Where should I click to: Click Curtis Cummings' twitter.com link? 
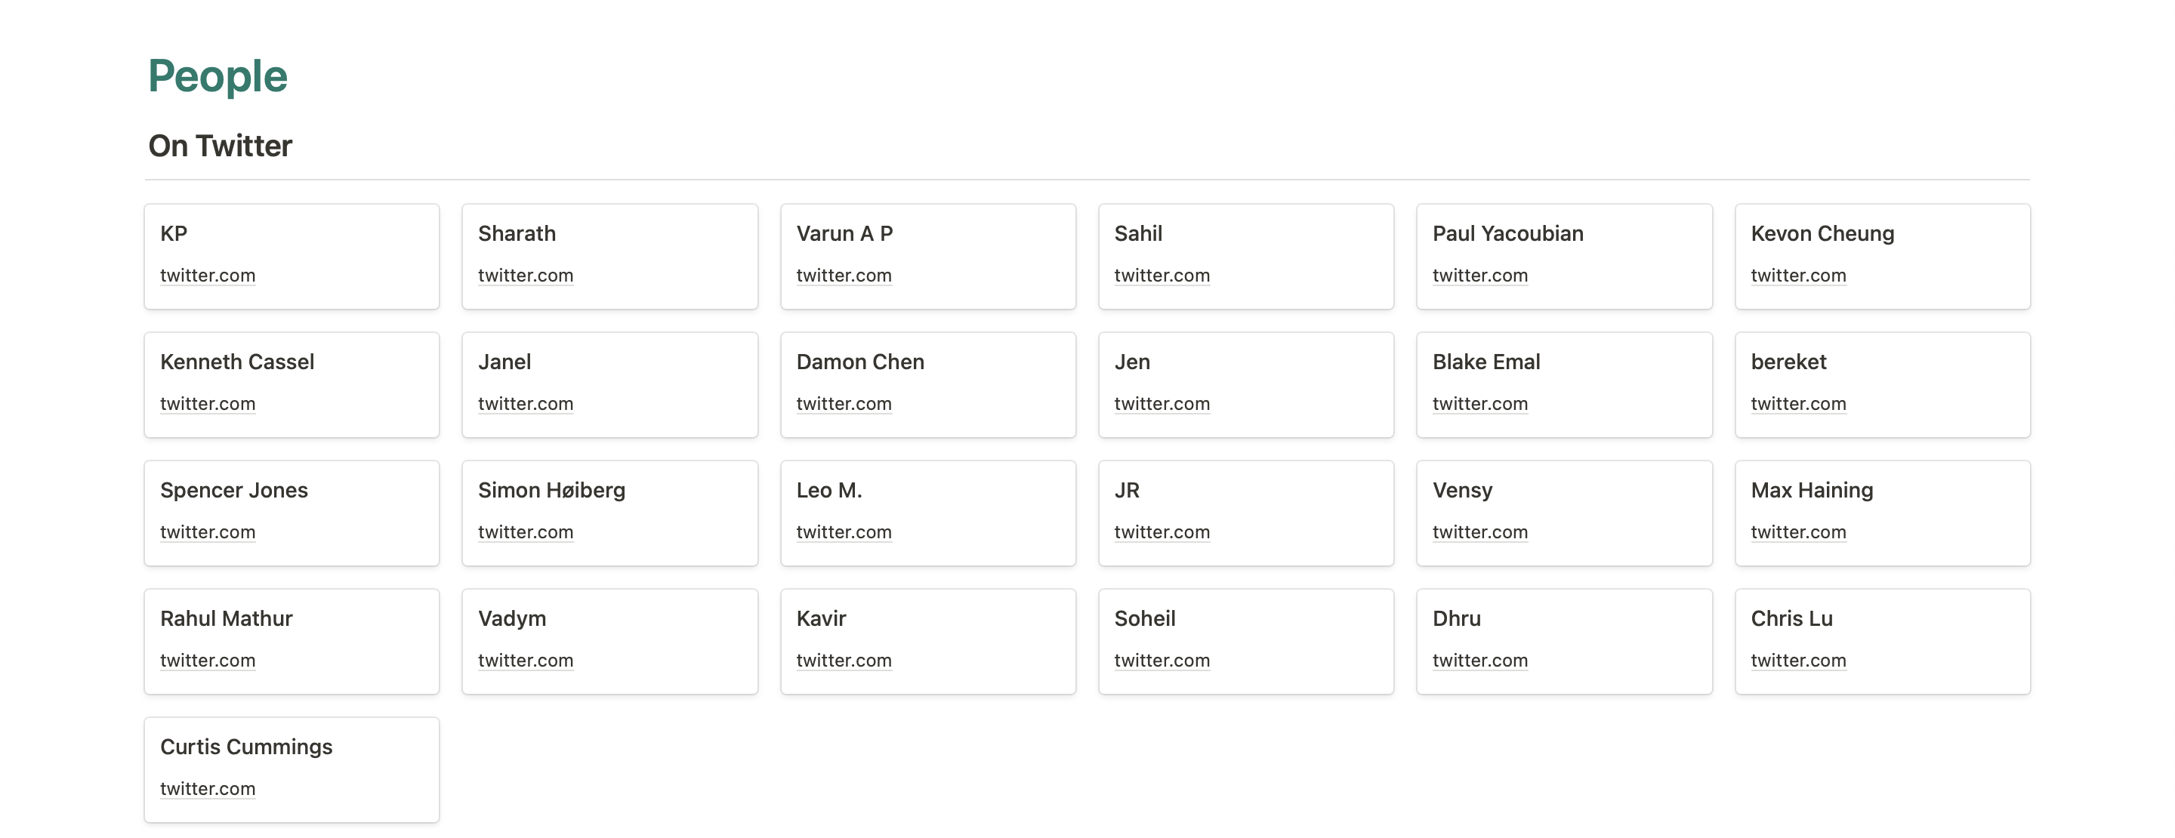pyautogui.click(x=208, y=788)
